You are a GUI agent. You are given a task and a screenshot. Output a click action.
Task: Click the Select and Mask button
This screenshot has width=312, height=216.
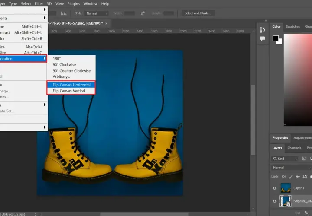tap(198, 13)
